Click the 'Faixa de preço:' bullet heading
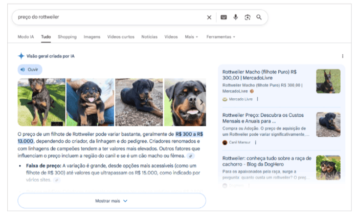 43,166
